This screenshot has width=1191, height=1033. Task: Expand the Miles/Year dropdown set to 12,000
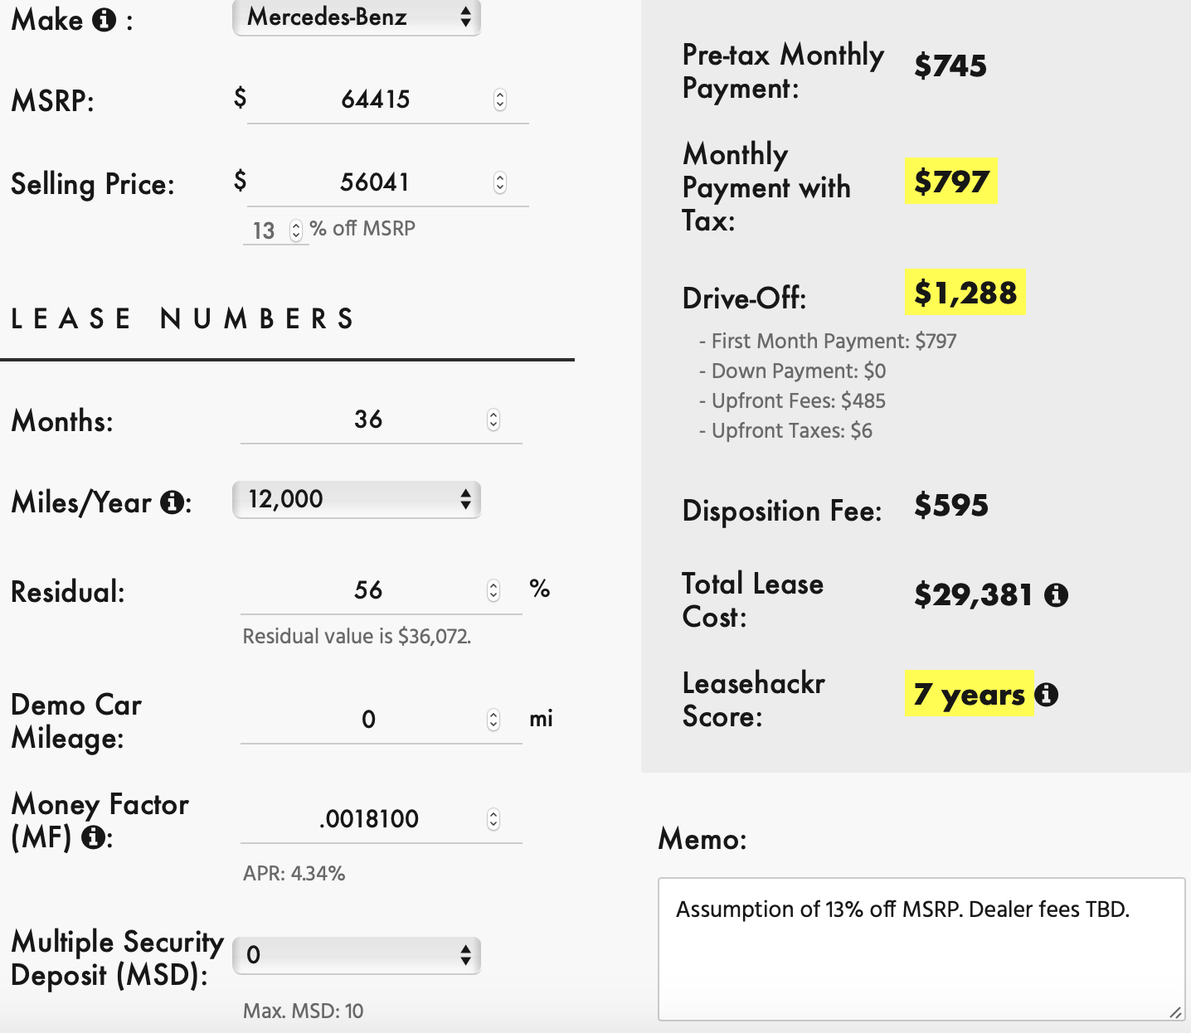pos(357,499)
